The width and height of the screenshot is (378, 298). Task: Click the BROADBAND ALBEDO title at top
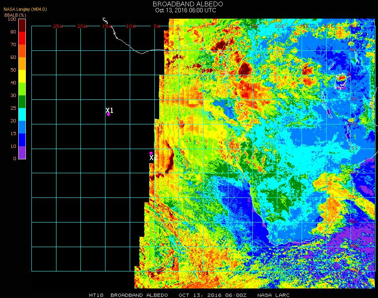pyautogui.click(x=188, y=4)
